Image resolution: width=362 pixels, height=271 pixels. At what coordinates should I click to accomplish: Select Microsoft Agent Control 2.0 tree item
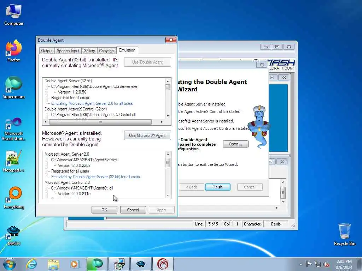click(67, 182)
